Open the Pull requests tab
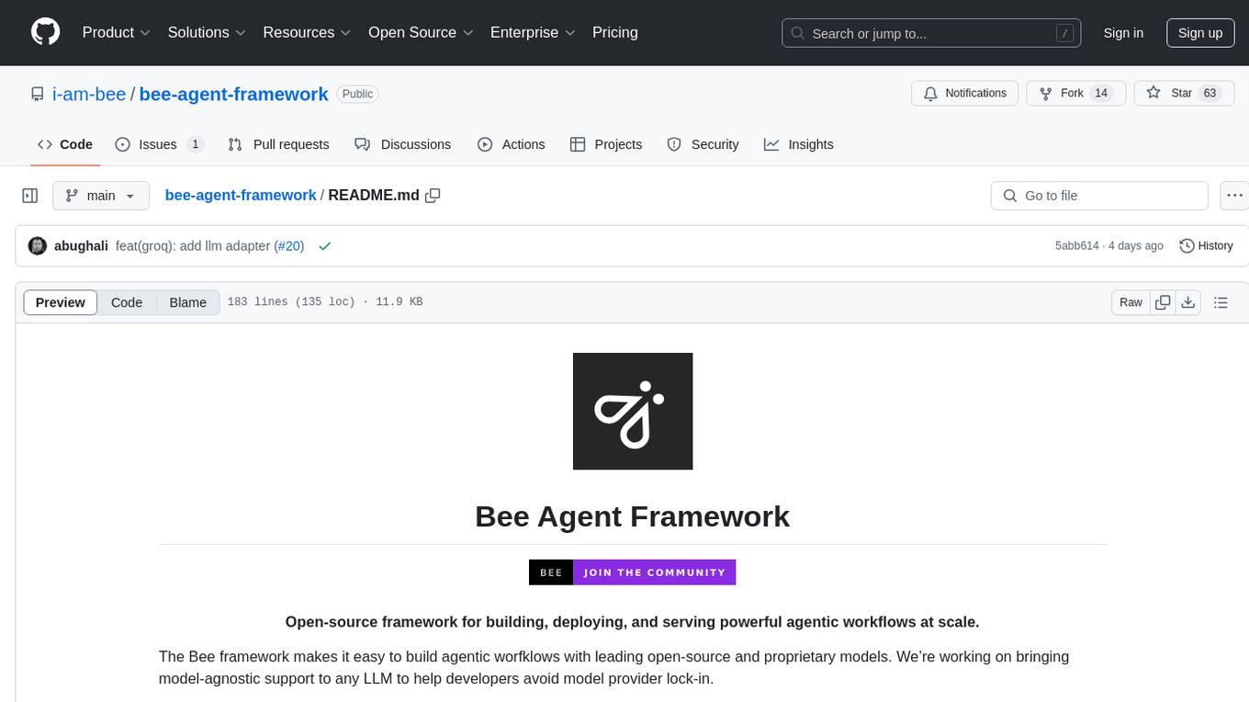 [x=278, y=144]
